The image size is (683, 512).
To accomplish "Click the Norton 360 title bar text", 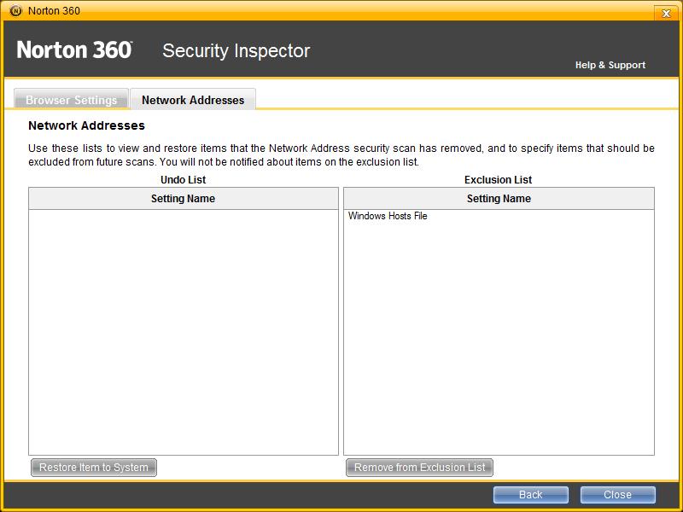I will pos(55,11).
